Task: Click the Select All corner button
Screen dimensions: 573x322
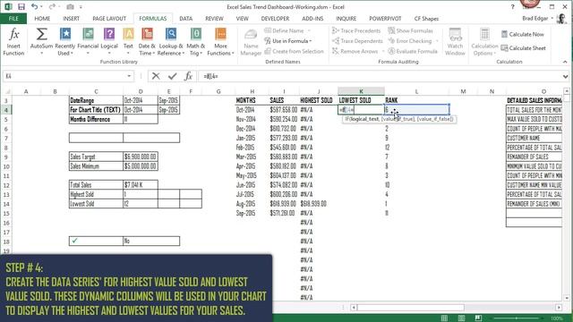Action: pos(6,91)
